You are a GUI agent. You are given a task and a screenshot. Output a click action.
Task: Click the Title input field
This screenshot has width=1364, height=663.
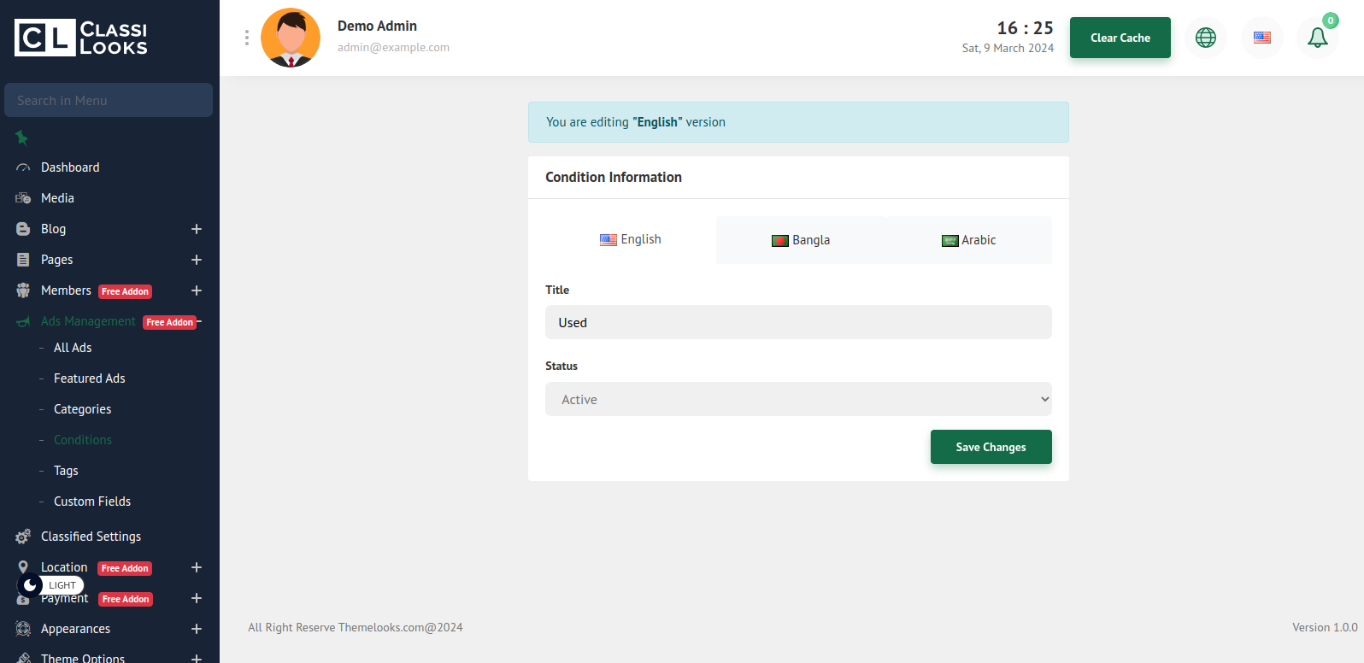pyautogui.click(x=797, y=322)
